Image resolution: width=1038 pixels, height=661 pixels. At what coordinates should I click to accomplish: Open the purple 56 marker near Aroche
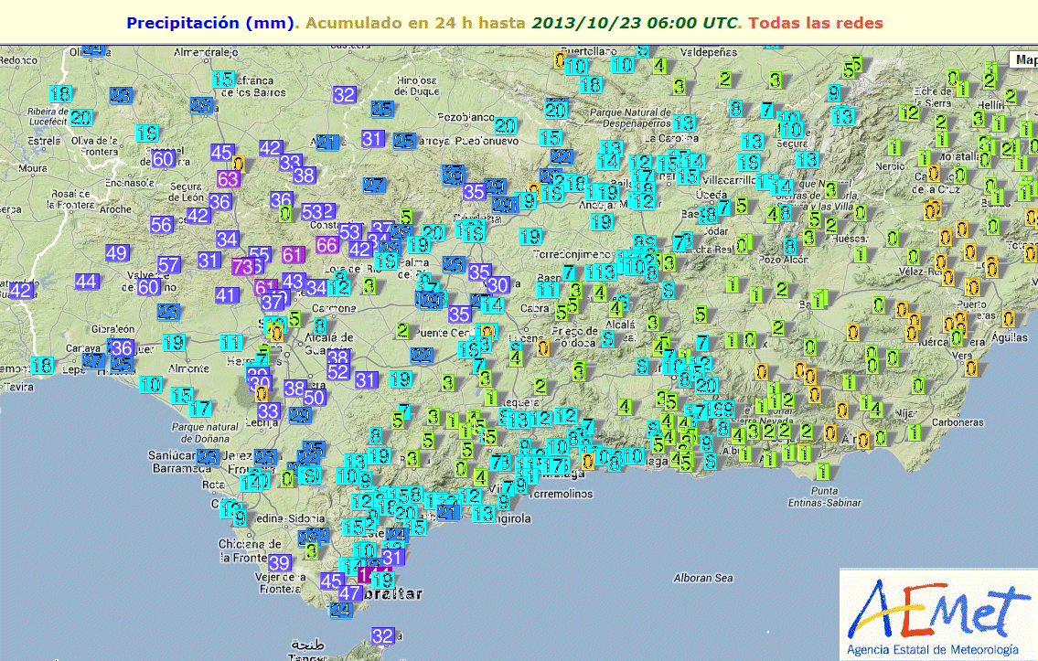click(162, 224)
